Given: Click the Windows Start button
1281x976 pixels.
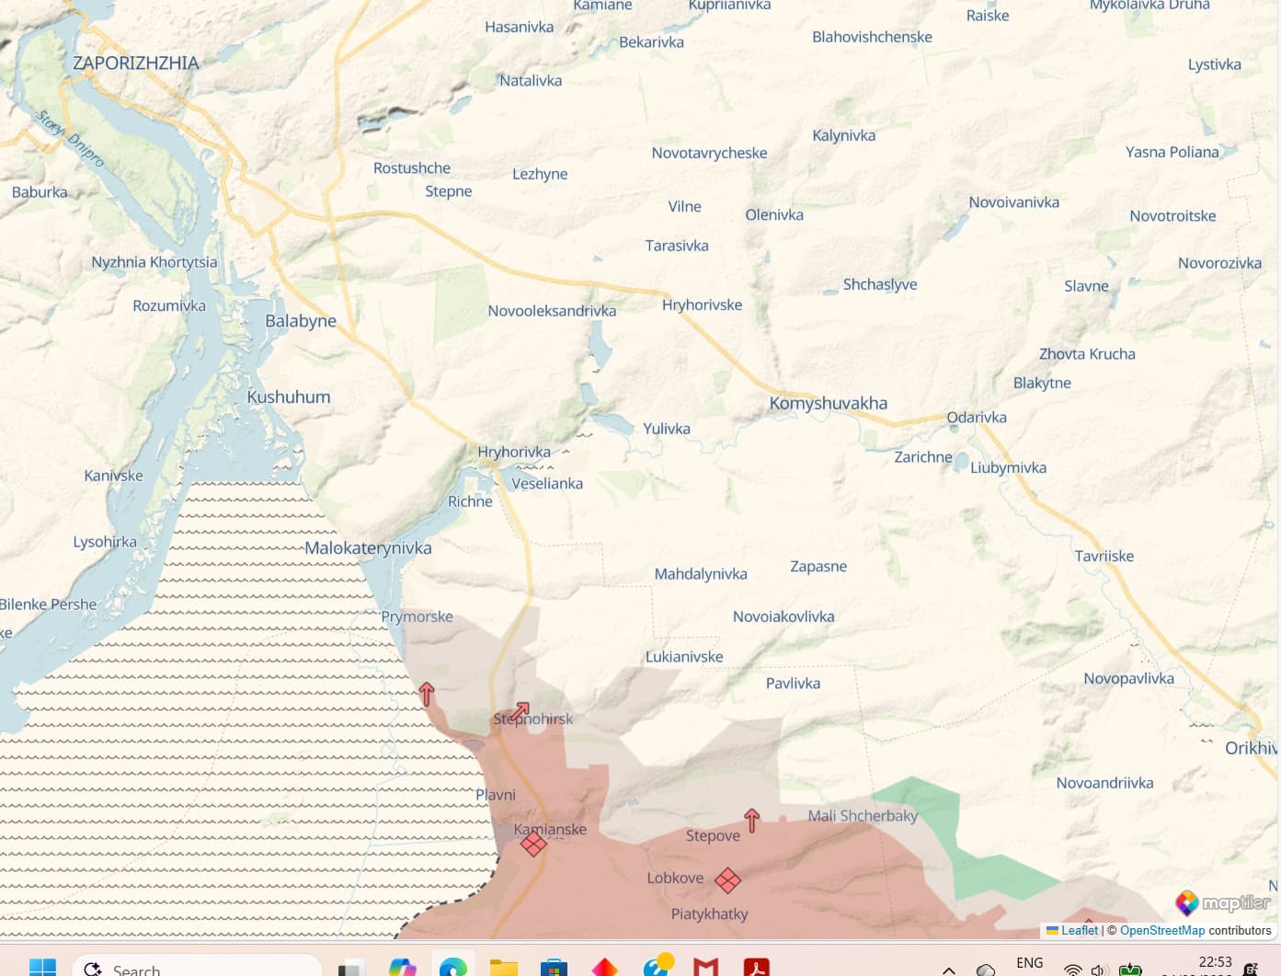Looking at the screenshot, I should (x=42, y=968).
